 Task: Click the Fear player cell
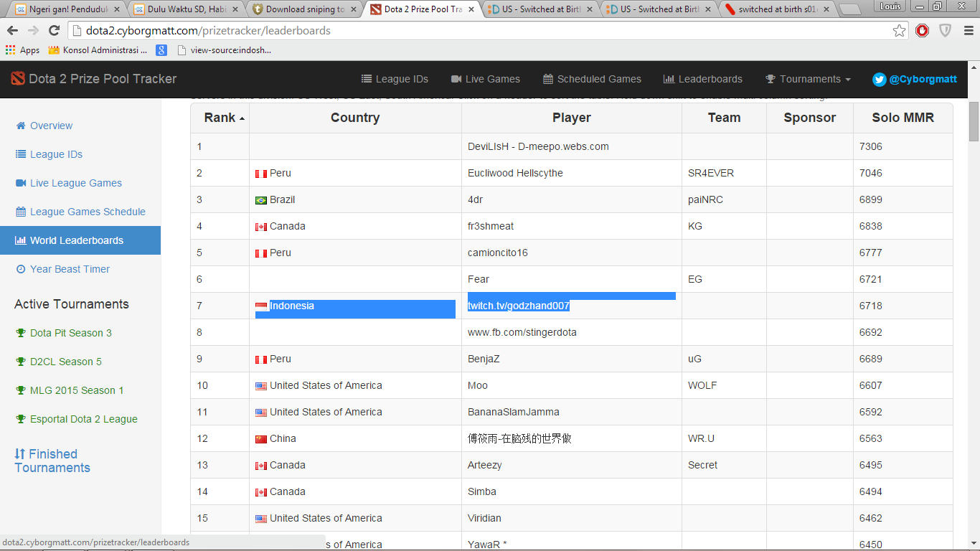[572, 279]
